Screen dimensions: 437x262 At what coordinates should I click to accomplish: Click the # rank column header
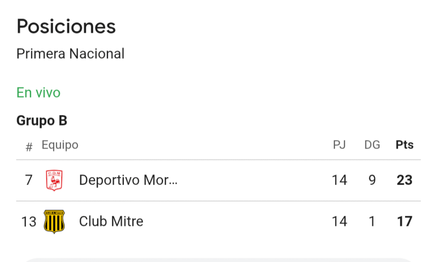[29, 147]
